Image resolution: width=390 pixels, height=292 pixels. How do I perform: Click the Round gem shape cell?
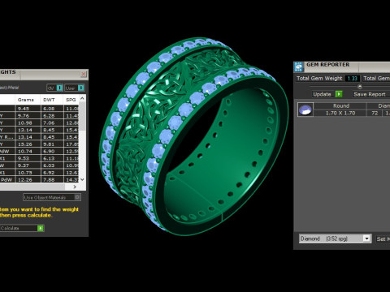click(341, 106)
